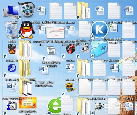Launch the film reel media player icon
Viewport: 137px width, 115px height.
coord(27,10)
